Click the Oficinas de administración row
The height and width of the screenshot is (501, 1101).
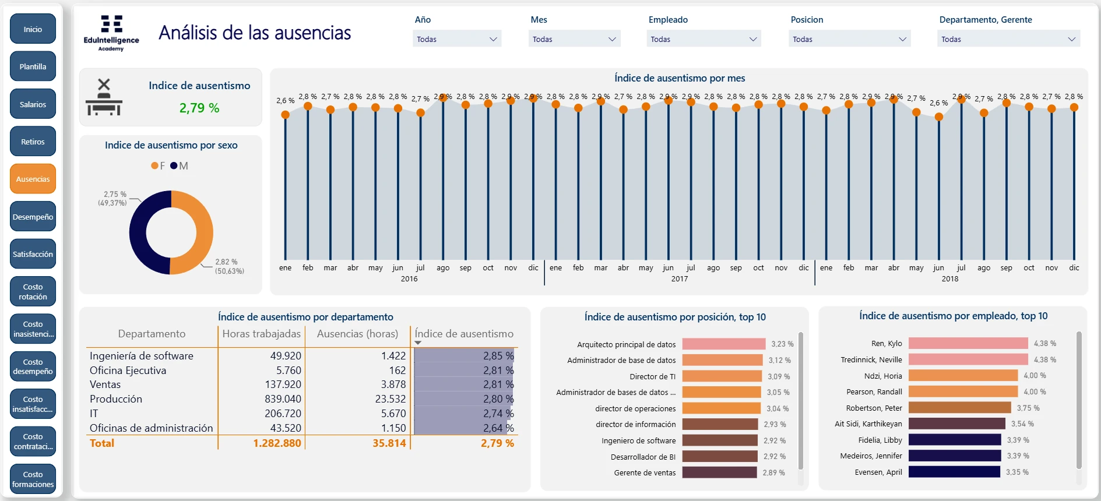(301, 428)
